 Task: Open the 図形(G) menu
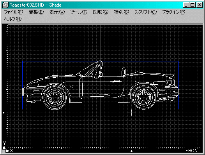coord(101,12)
